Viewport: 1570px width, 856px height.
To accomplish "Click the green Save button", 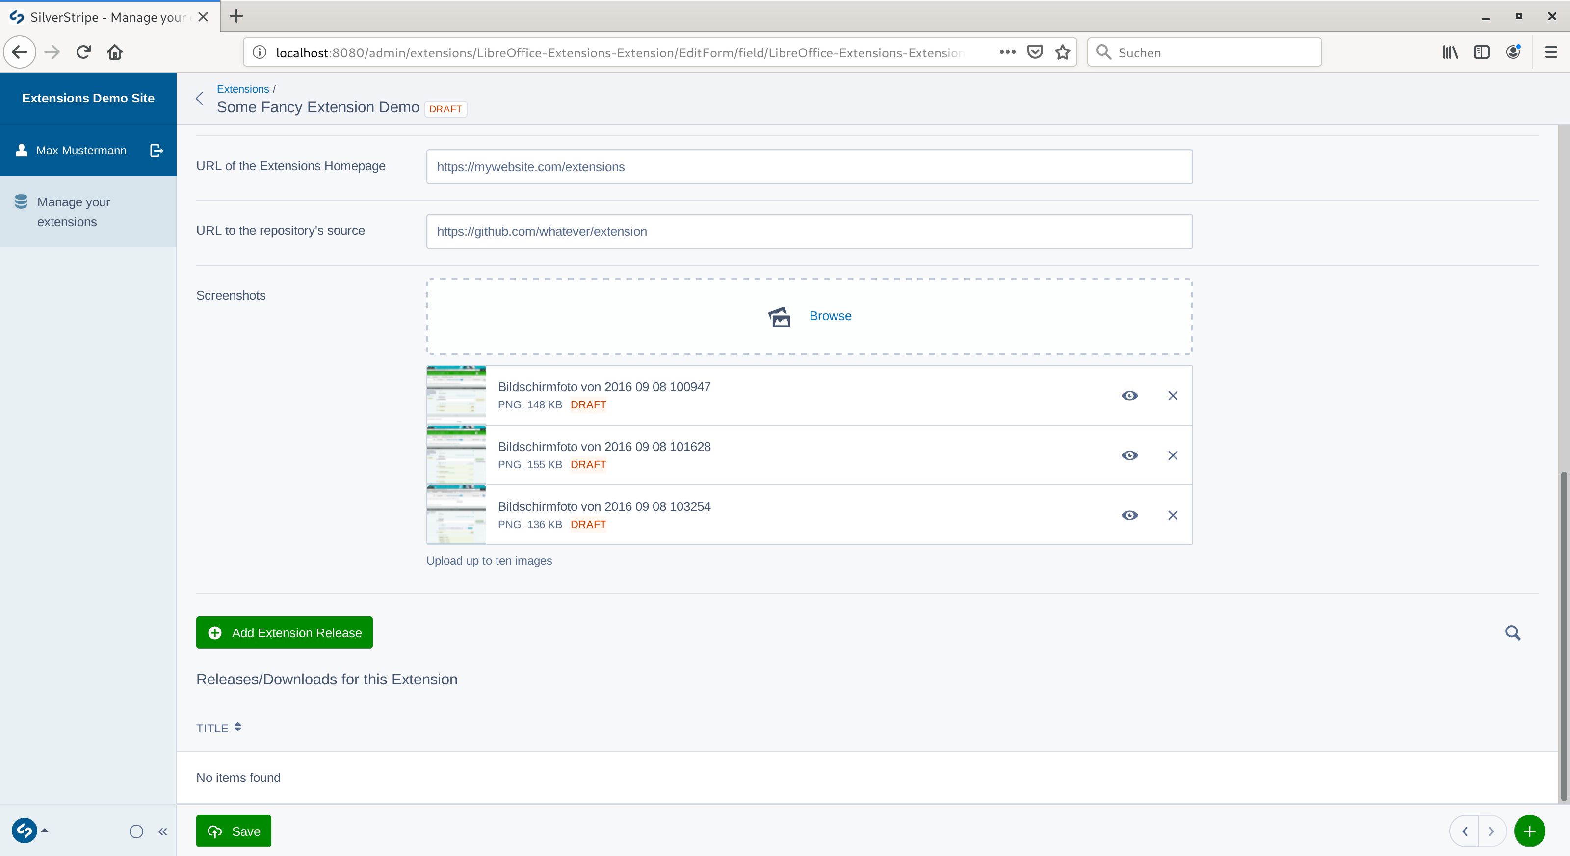I will click(234, 831).
